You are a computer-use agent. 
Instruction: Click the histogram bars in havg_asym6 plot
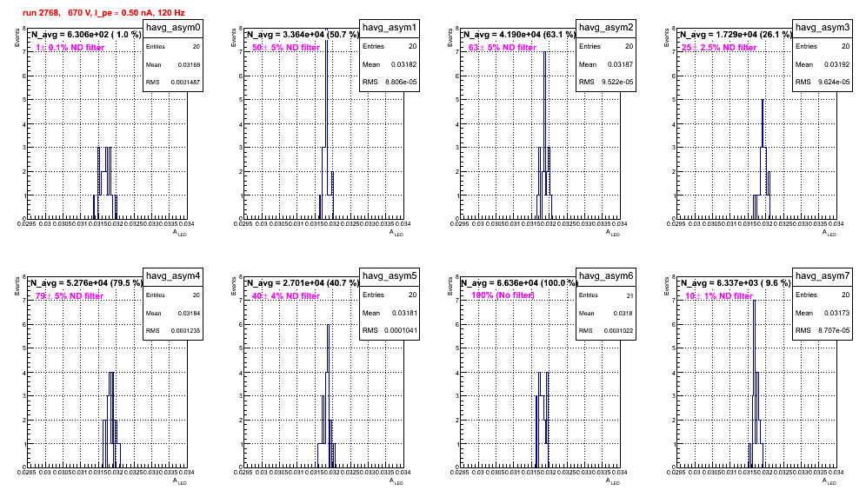[x=542, y=420]
